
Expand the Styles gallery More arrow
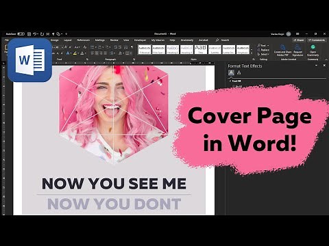pyautogui.click(x=252, y=53)
